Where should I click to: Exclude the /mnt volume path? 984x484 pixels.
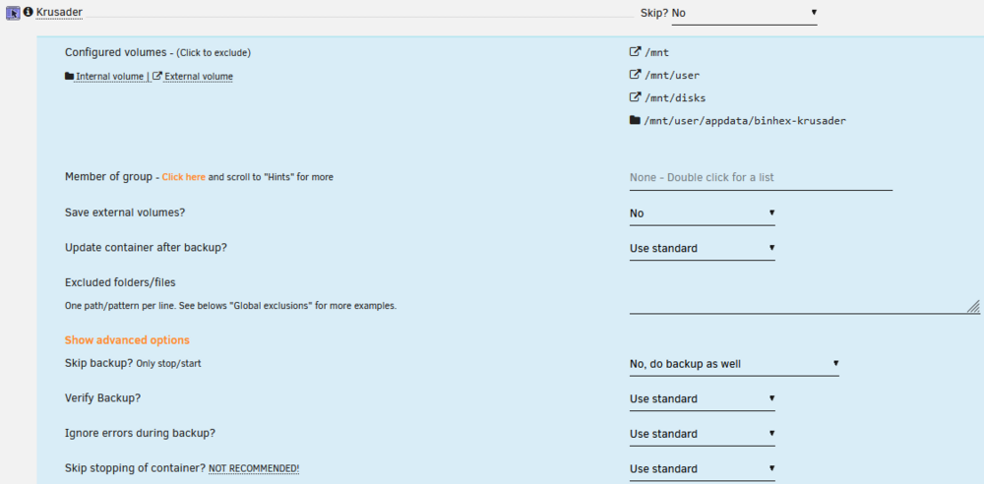[656, 53]
